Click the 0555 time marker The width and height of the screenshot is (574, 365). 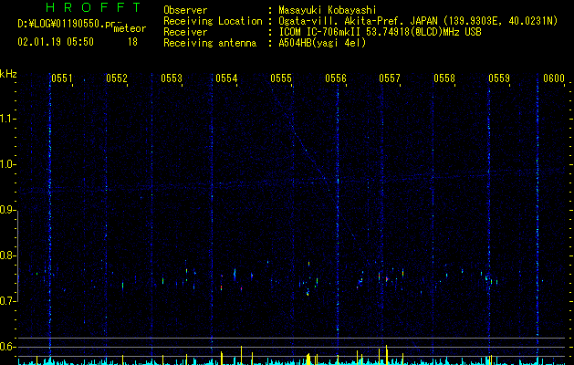point(281,78)
